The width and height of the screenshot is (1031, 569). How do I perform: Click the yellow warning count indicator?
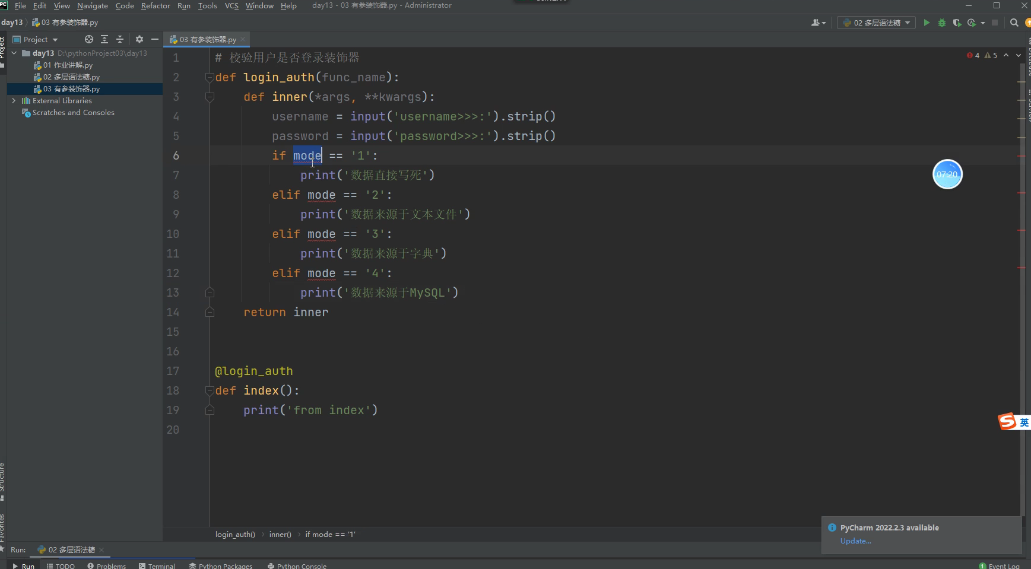pyautogui.click(x=991, y=55)
